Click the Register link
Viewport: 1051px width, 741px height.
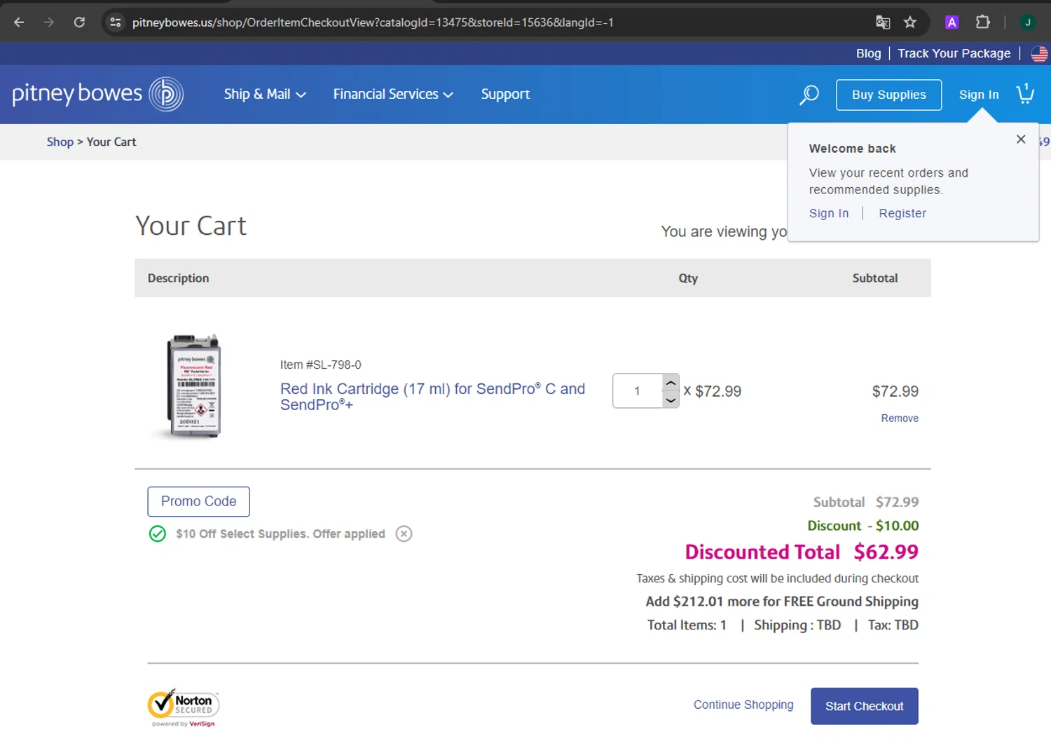coord(902,213)
